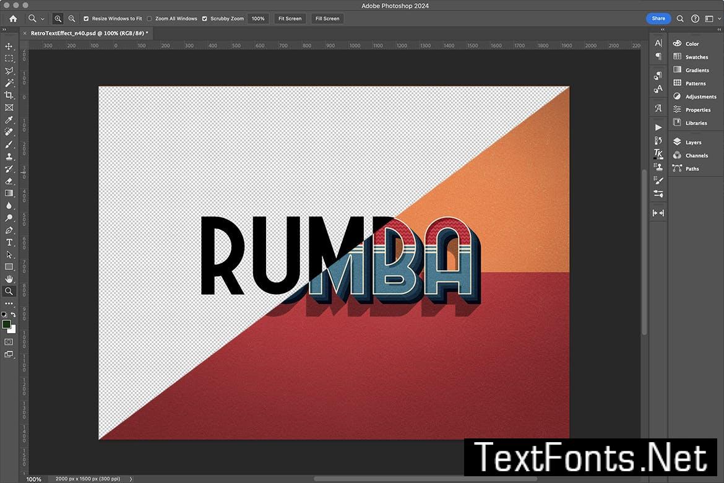
Task: Open the Clone Source panel icon
Action: 658,167
